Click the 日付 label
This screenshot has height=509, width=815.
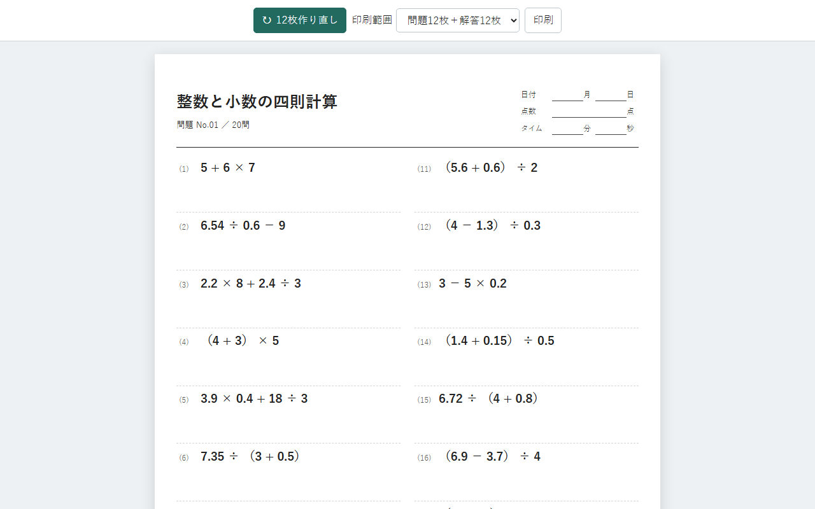(528, 95)
